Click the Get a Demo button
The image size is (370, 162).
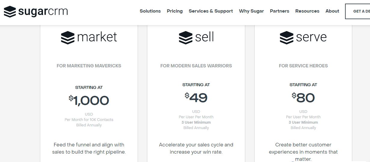pos(358,11)
